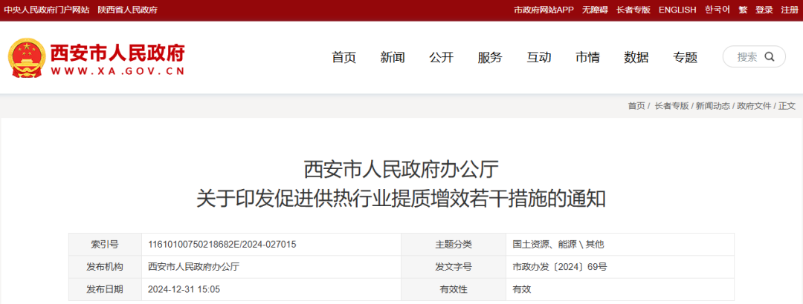The width and height of the screenshot is (803, 304).
Task: Click 政府文件 in the breadcrumb
Action: (754, 106)
